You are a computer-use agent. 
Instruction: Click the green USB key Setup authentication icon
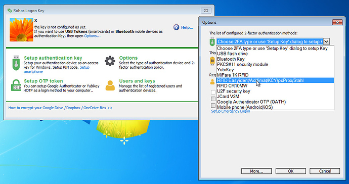(16, 63)
